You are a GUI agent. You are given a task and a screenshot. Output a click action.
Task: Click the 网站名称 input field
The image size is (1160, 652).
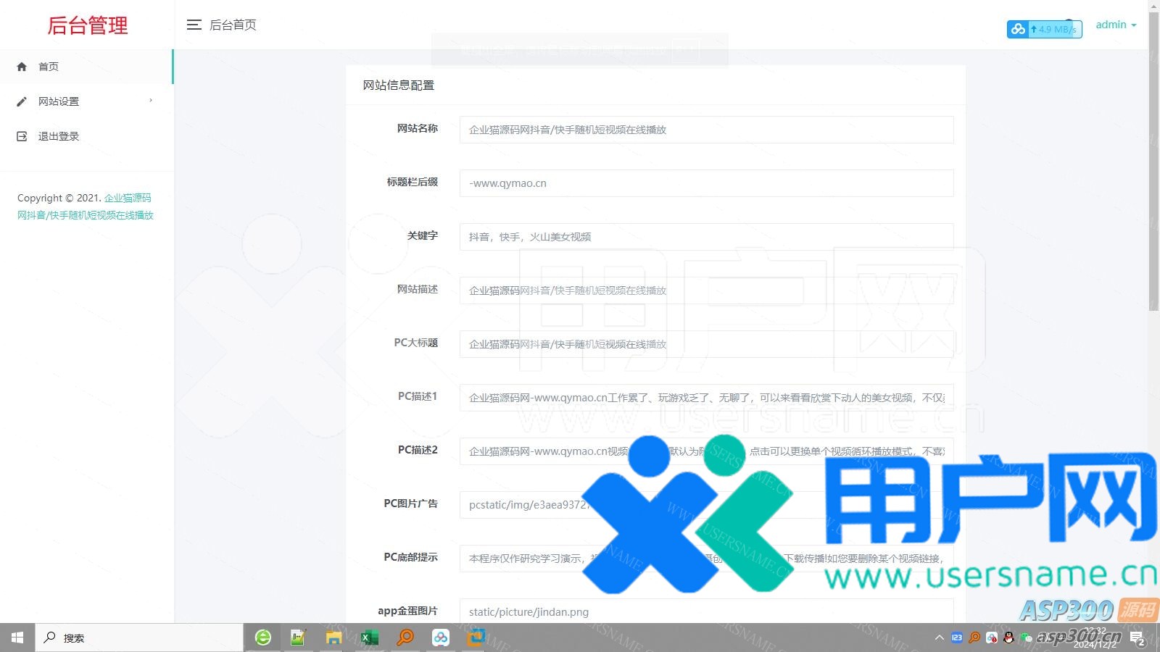point(706,130)
